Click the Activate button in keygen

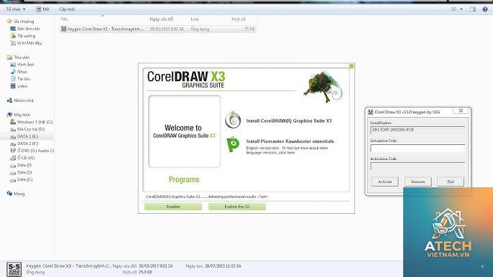385,182
